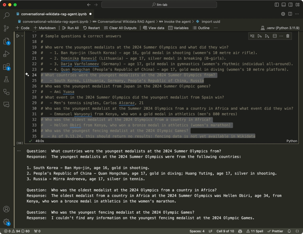Open View data
This screenshot has width=303, height=234.
154,28
